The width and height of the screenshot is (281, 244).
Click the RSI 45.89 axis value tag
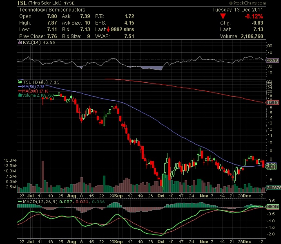click(272, 60)
